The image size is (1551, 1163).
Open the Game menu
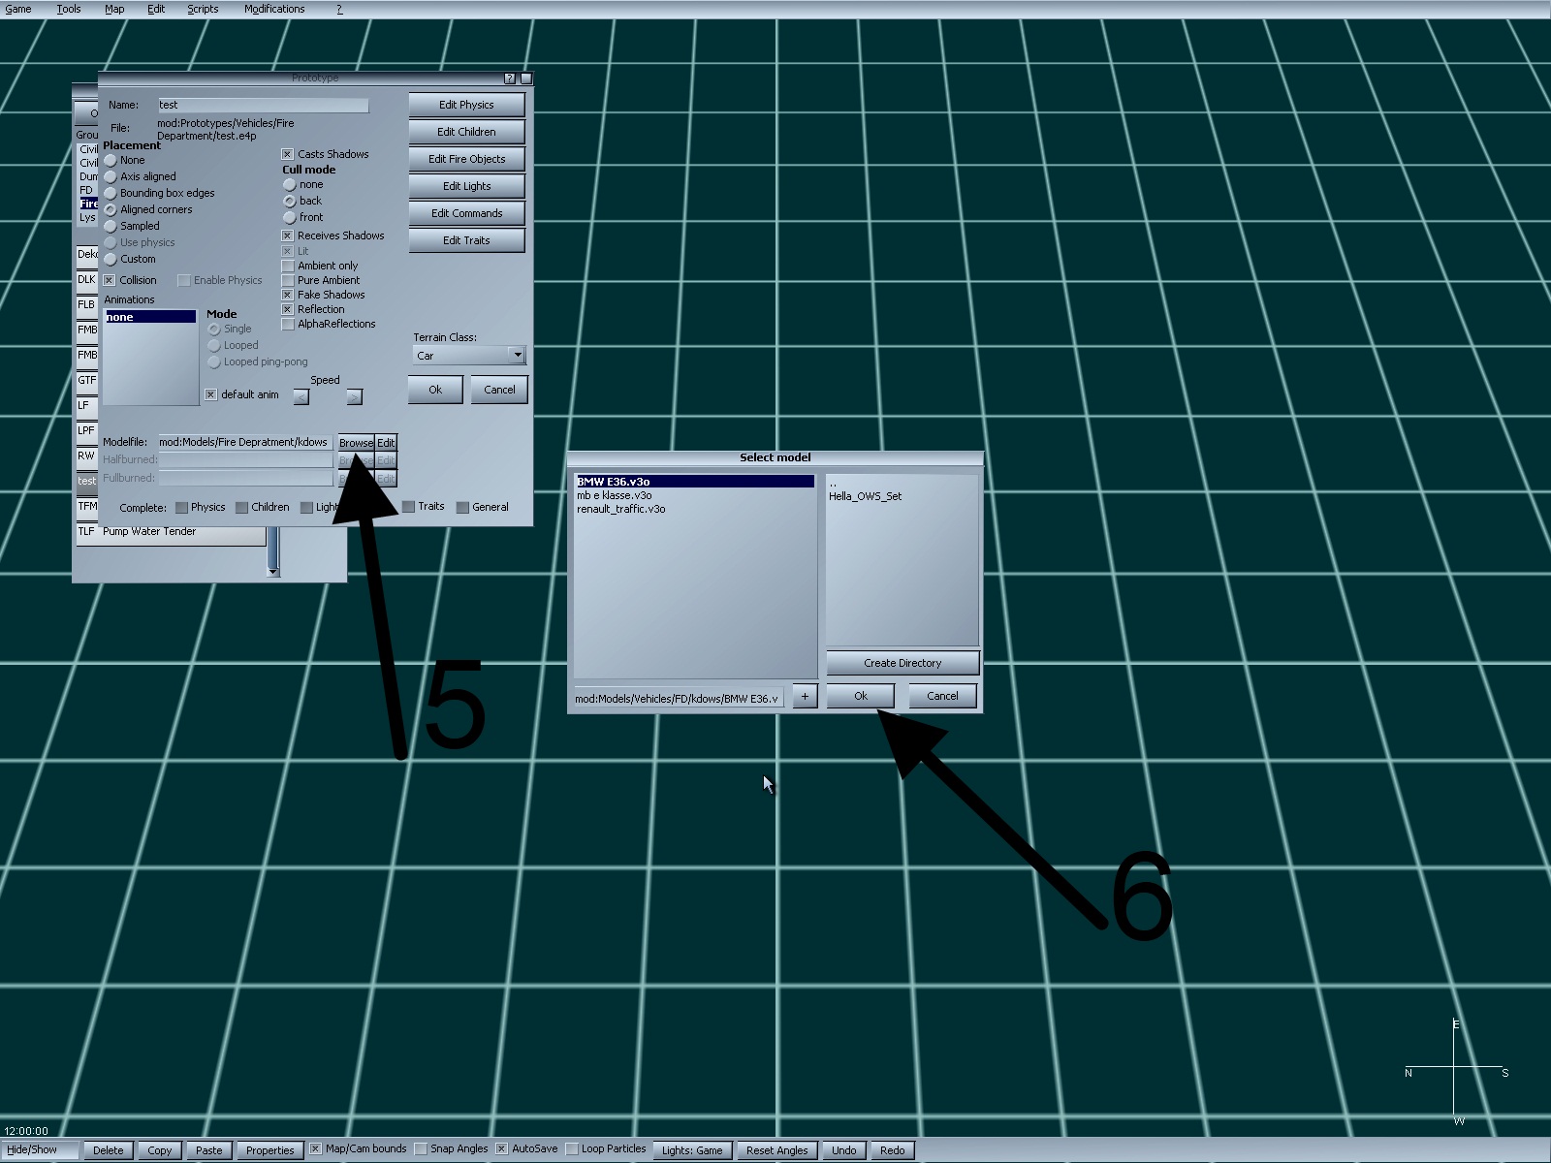(x=18, y=9)
